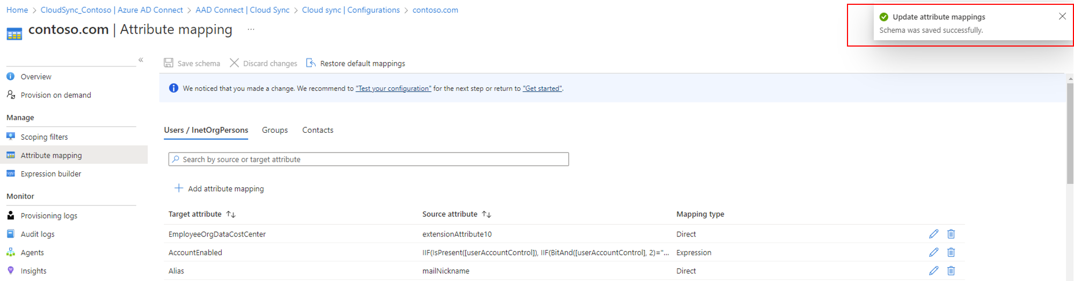Click the blue info icon in notification banner
The width and height of the screenshot is (1074, 281).
[x=173, y=88]
